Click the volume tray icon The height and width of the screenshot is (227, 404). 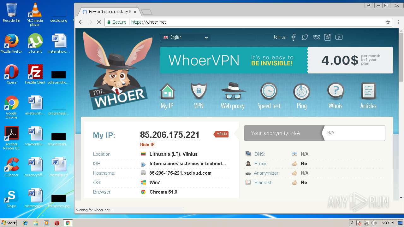coord(374,223)
